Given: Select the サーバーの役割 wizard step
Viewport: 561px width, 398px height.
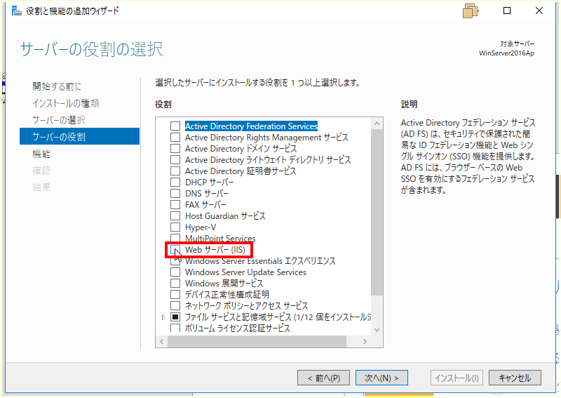Looking at the screenshot, I should 79,136.
